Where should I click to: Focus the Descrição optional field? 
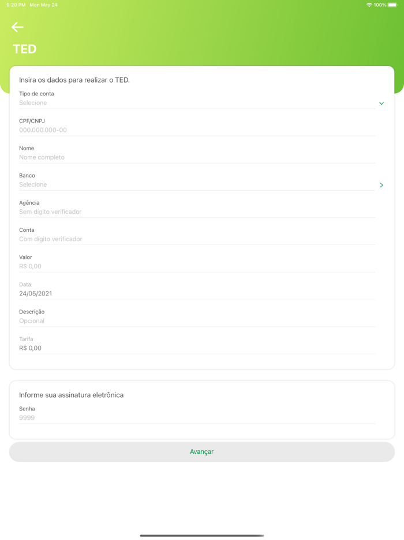click(x=196, y=321)
